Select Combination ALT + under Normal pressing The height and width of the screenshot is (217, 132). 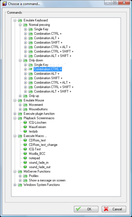tap(47, 38)
